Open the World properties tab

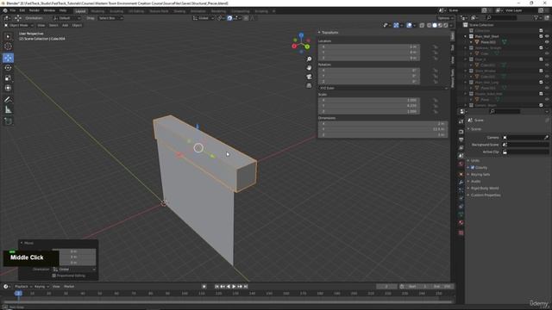tap(461, 164)
